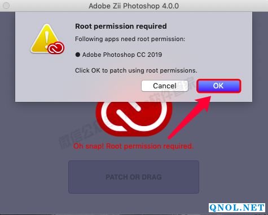The height and width of the screenshot is (215, 268).
Task: Click the empty dialog area below the warning icon
Action: [45, 78]
